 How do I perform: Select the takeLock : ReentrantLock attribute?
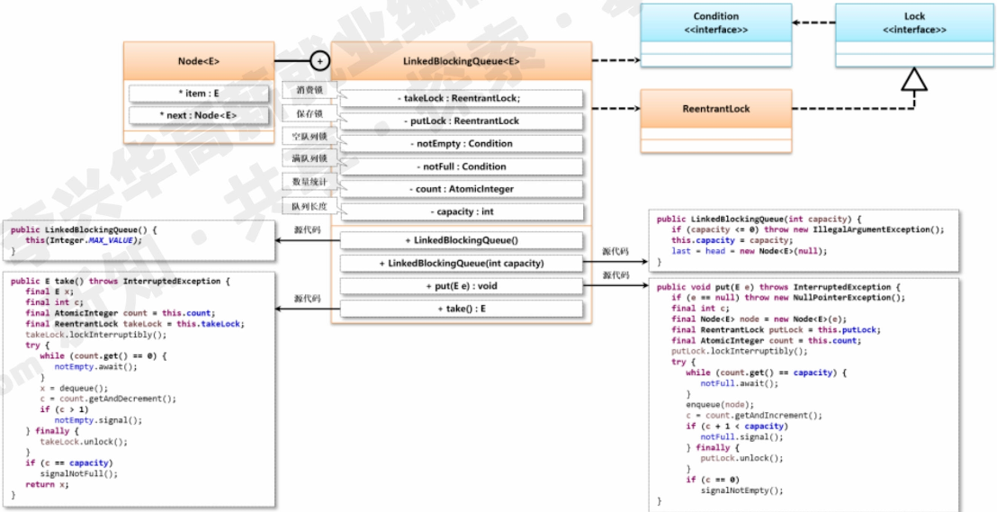(x=461, y=98)
